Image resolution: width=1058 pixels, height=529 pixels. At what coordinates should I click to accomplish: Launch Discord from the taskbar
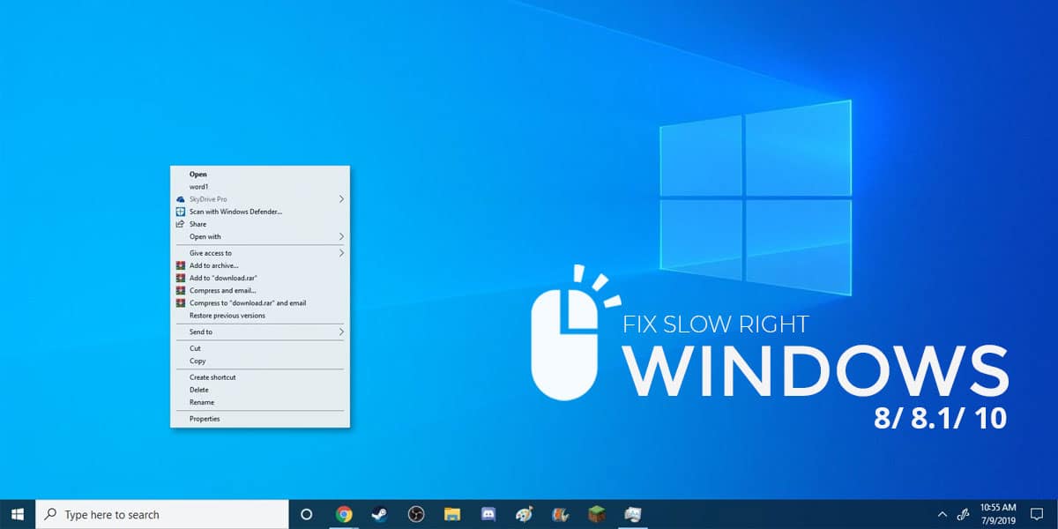click(x=488, y=514)
